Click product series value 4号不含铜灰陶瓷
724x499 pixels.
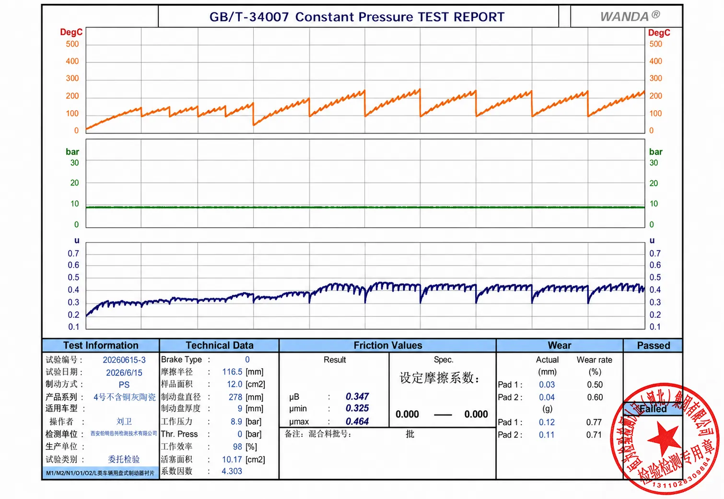click(125, 397)
